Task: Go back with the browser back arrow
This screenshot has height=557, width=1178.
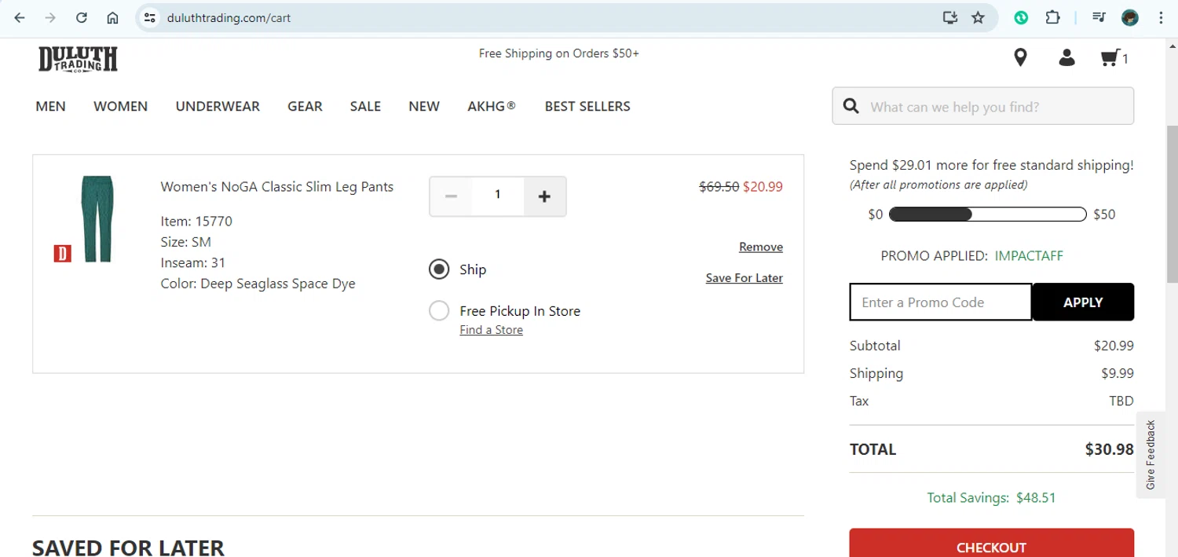Action: click(x=20, y=17)
